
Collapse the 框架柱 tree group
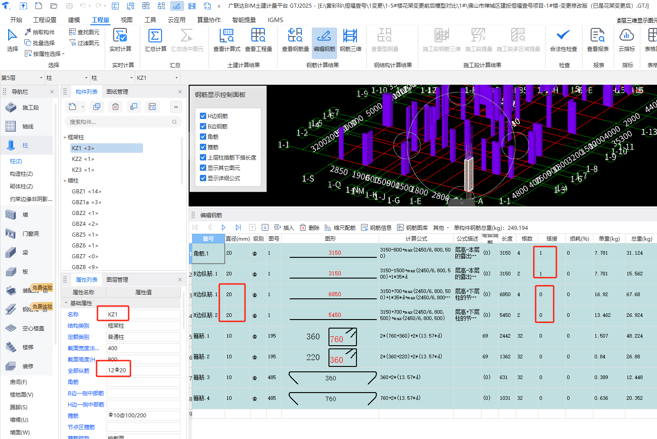click(x=65, y=137)
